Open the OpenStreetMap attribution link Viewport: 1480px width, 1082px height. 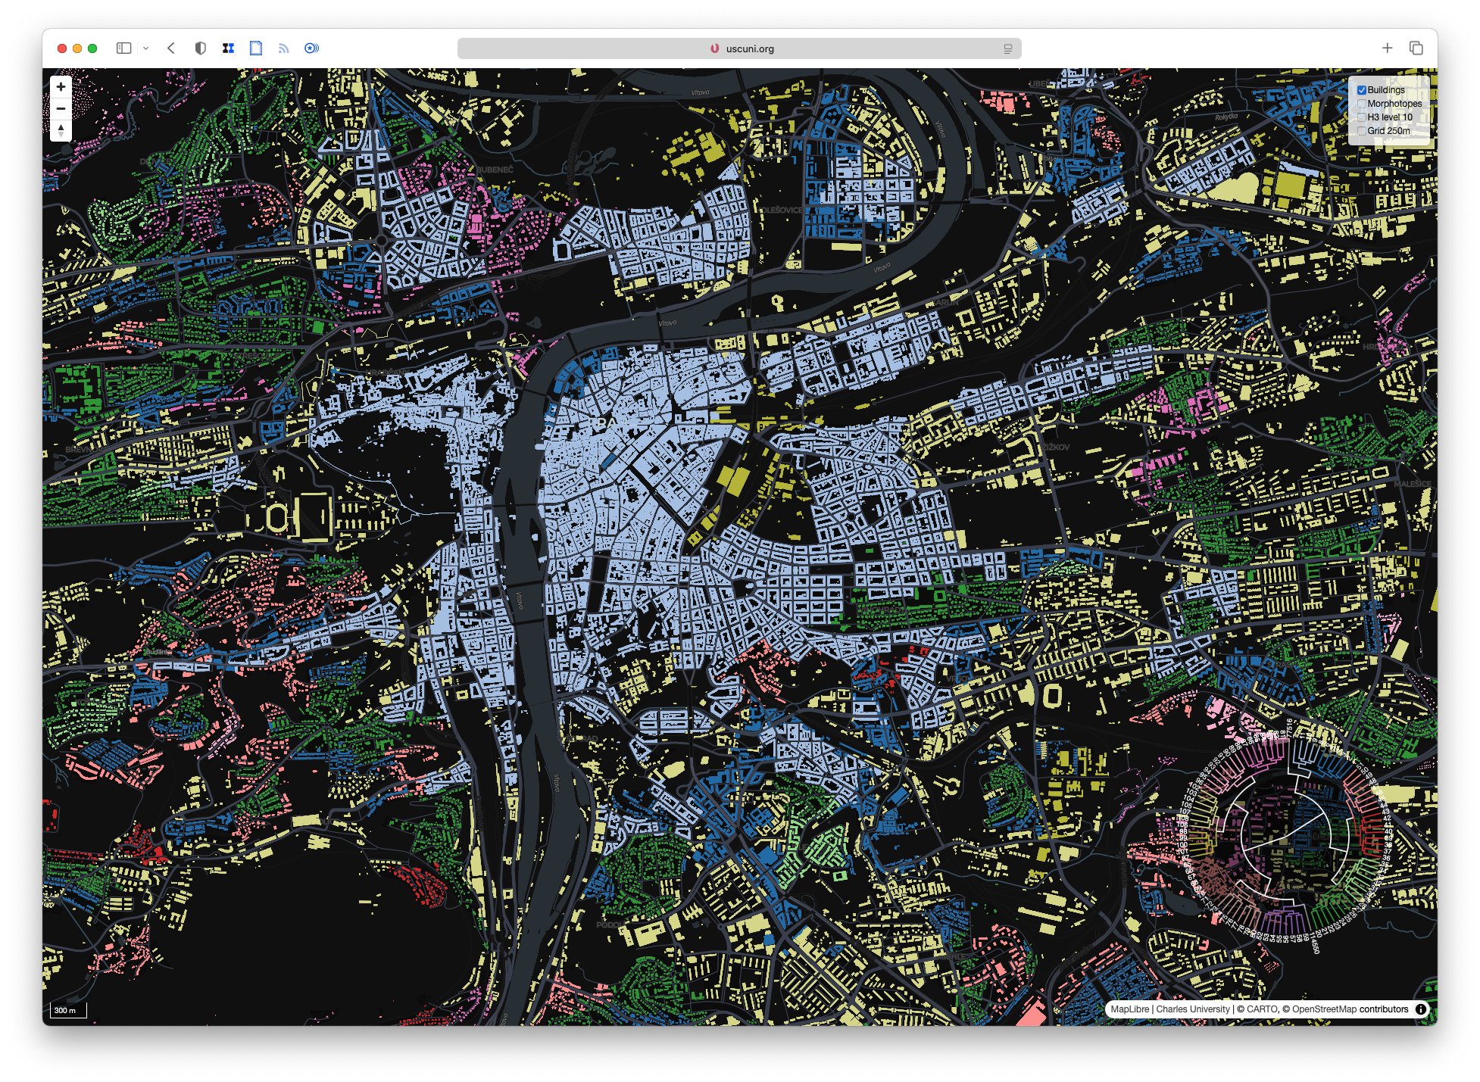1324,1009
